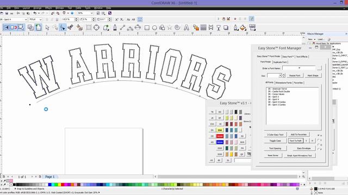Select the Drop Shadow tool
The width and height of the screenshot is (348, 195).
226,28
